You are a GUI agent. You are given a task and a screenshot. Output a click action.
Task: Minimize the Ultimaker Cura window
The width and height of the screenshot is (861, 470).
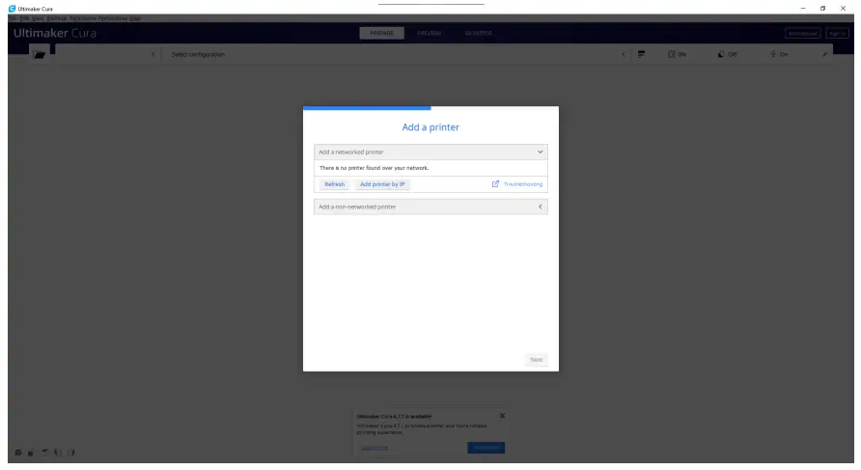pos(803,9)
